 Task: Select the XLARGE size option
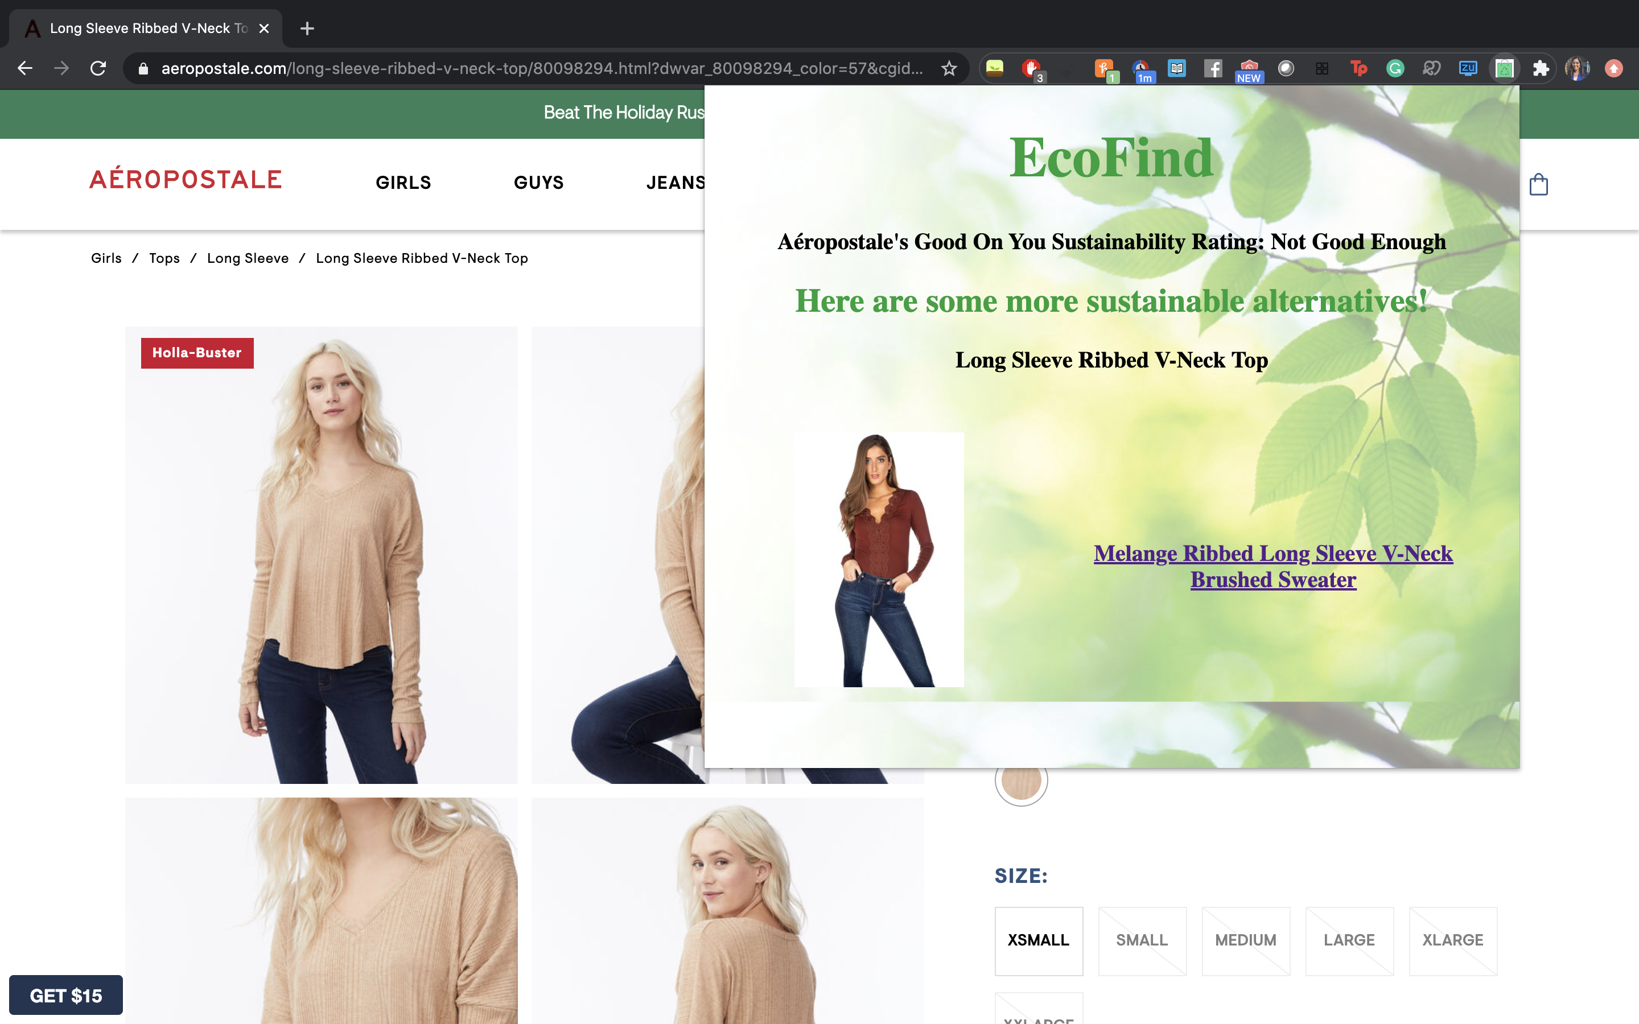1453,940
